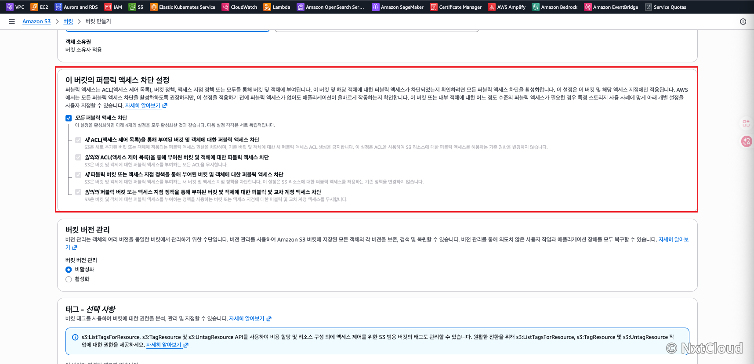Open 자세히 알아보기 link under tags heading
This screenshot has height=364, width=754.
point(250,319)
